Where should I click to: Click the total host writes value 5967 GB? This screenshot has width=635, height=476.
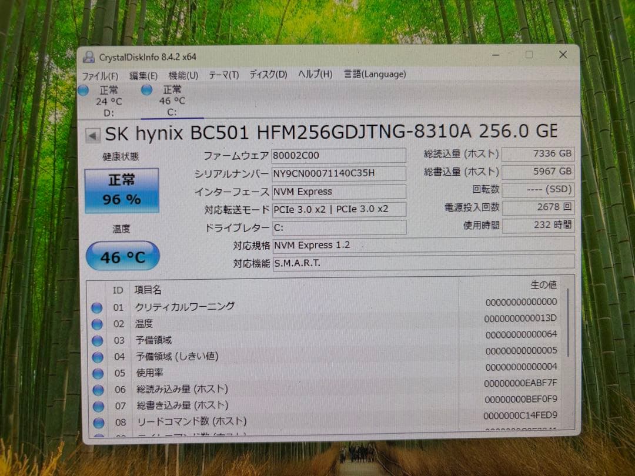coord(538,172)
